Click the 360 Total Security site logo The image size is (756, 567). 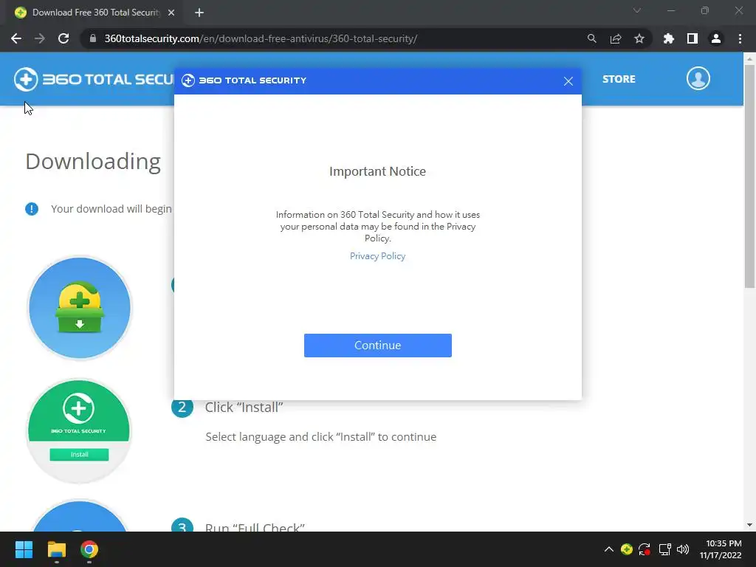click(x=94, y=79)
